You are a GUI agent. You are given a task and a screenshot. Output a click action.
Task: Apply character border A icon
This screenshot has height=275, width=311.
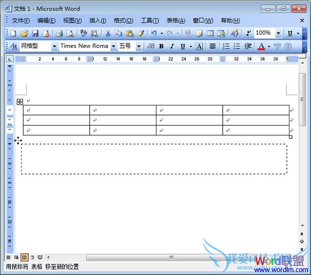(x=199, y=46)
